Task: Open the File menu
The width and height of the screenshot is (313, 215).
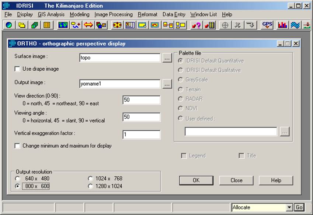Action: coord(8,14)
